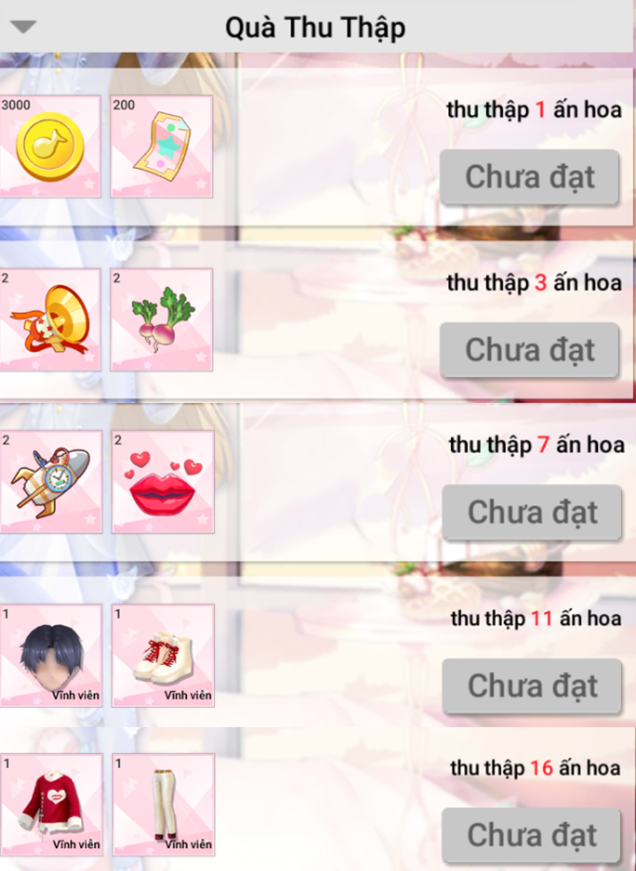This screenshot has width=636, height=871.
Task: Tap the thu thập 16 ấn hoa label
Action: click(x=535, y=768)
